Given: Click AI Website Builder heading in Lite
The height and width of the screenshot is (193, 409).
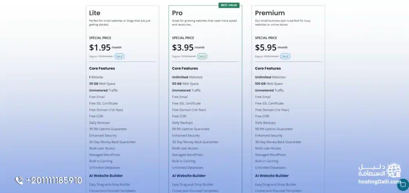Looking at the screenshot, I should 106,175.
